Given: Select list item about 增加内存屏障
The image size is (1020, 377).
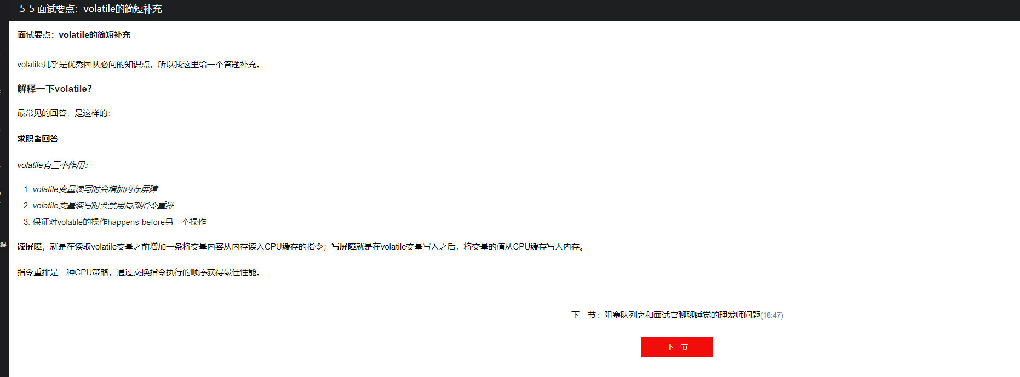Looking at the screenshot, I should [x=95, y=189].
